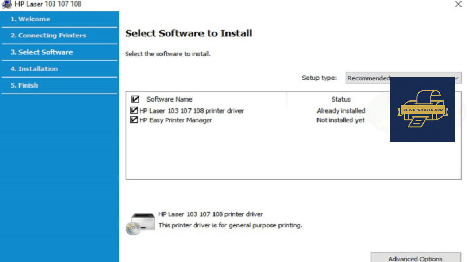
Task: Toggle the select-all Software Name checkbox
Action: 135,99
